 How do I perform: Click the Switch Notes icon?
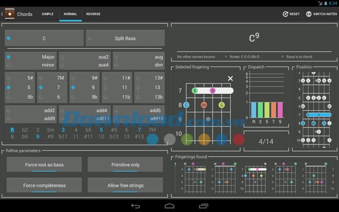click(308, 14)
